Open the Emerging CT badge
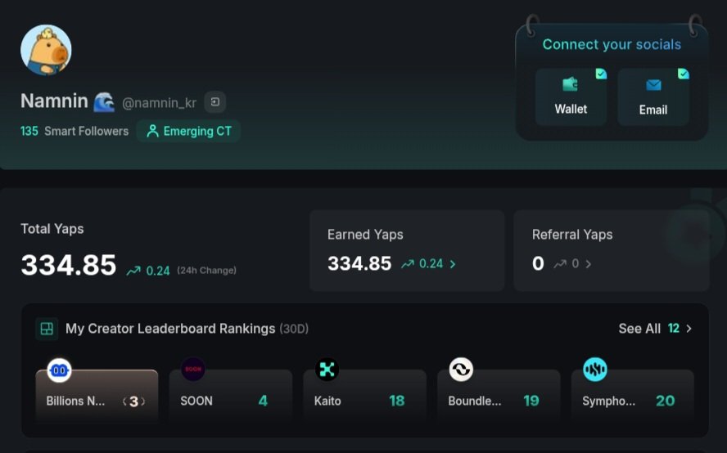727x453 pixels. (x=188, y=131)
